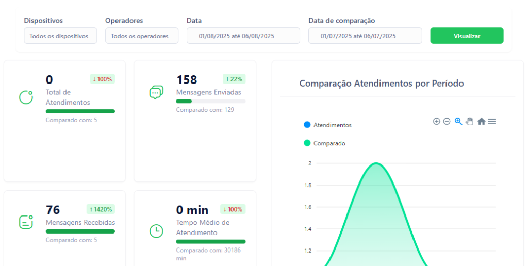Click the y-axis label 1.8

pos(308,185)
